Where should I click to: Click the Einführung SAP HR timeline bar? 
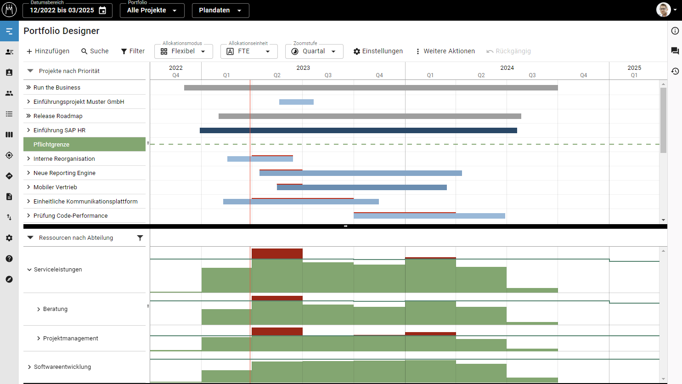(x=358, y=130)
